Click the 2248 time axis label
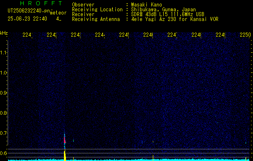This screenshot has height=161, width=253. click(197, 35)
